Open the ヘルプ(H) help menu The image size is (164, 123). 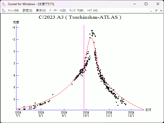coord(92,11)
